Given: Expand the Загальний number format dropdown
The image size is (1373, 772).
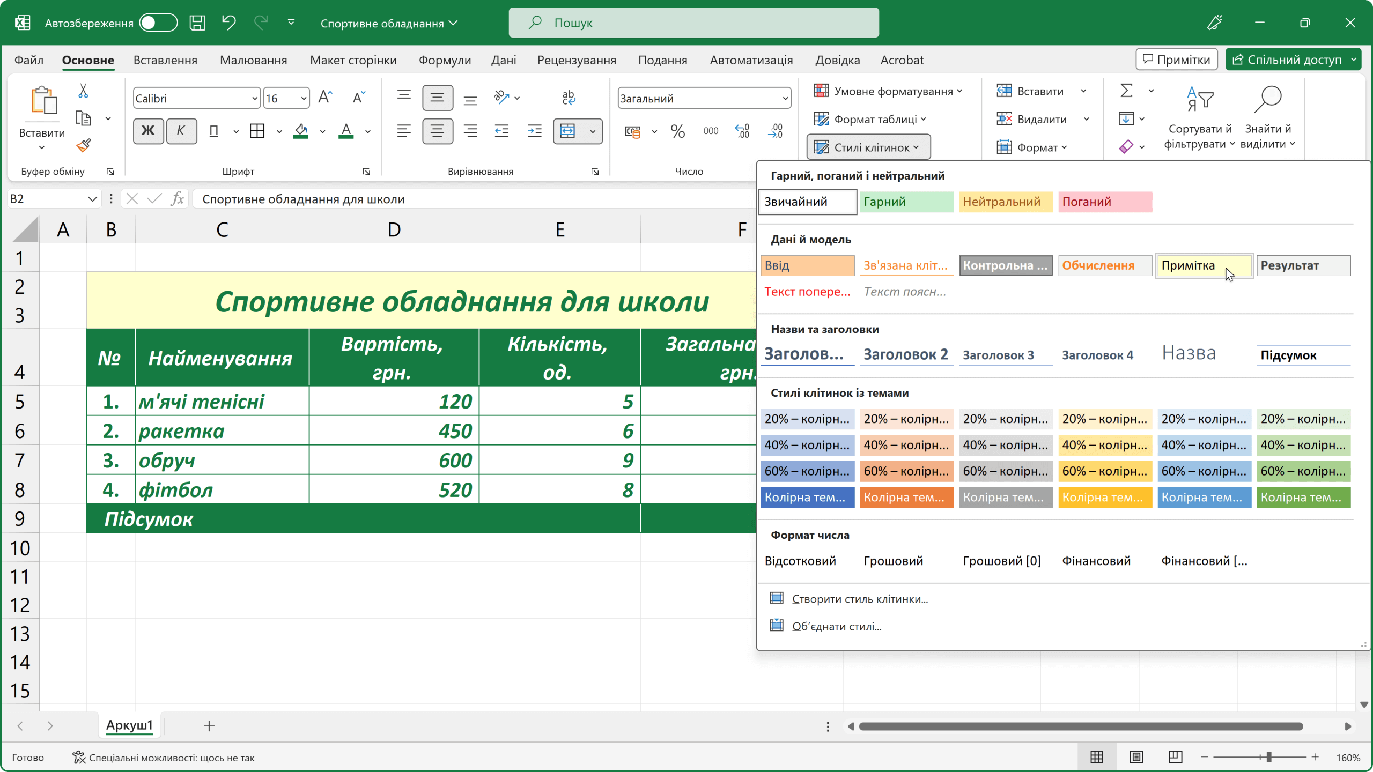Looking at the screenshot, I should tap(785, 99).
